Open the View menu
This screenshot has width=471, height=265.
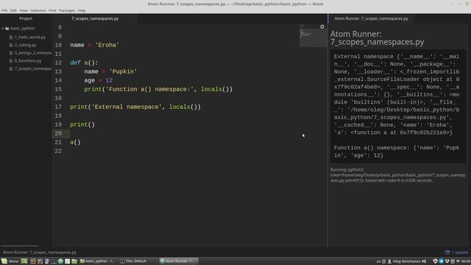click(24, 10)
